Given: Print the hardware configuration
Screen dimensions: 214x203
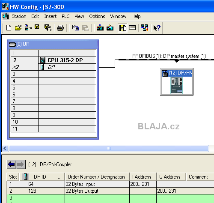Looking at the screenshot, I should point(60,28).
